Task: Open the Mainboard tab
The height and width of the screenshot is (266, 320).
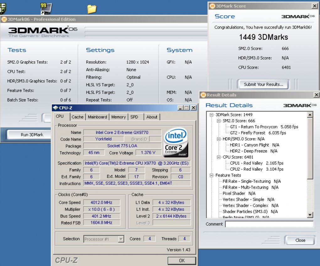Action: (97, 117)
